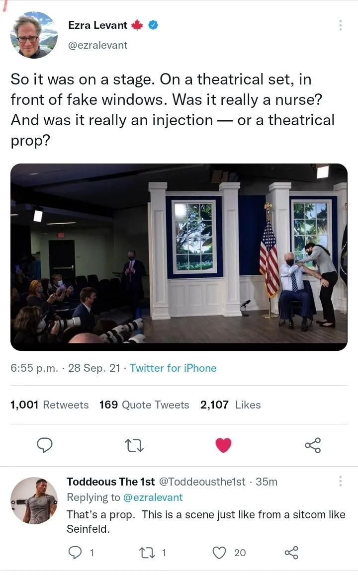The image size is (358, 575).
Task: Open more options for Toddeous's reply
Action: coord(341,481)
